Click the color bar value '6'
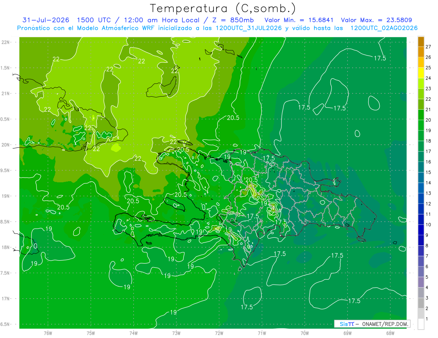This screenshot has height=338, width=438. 427,267
